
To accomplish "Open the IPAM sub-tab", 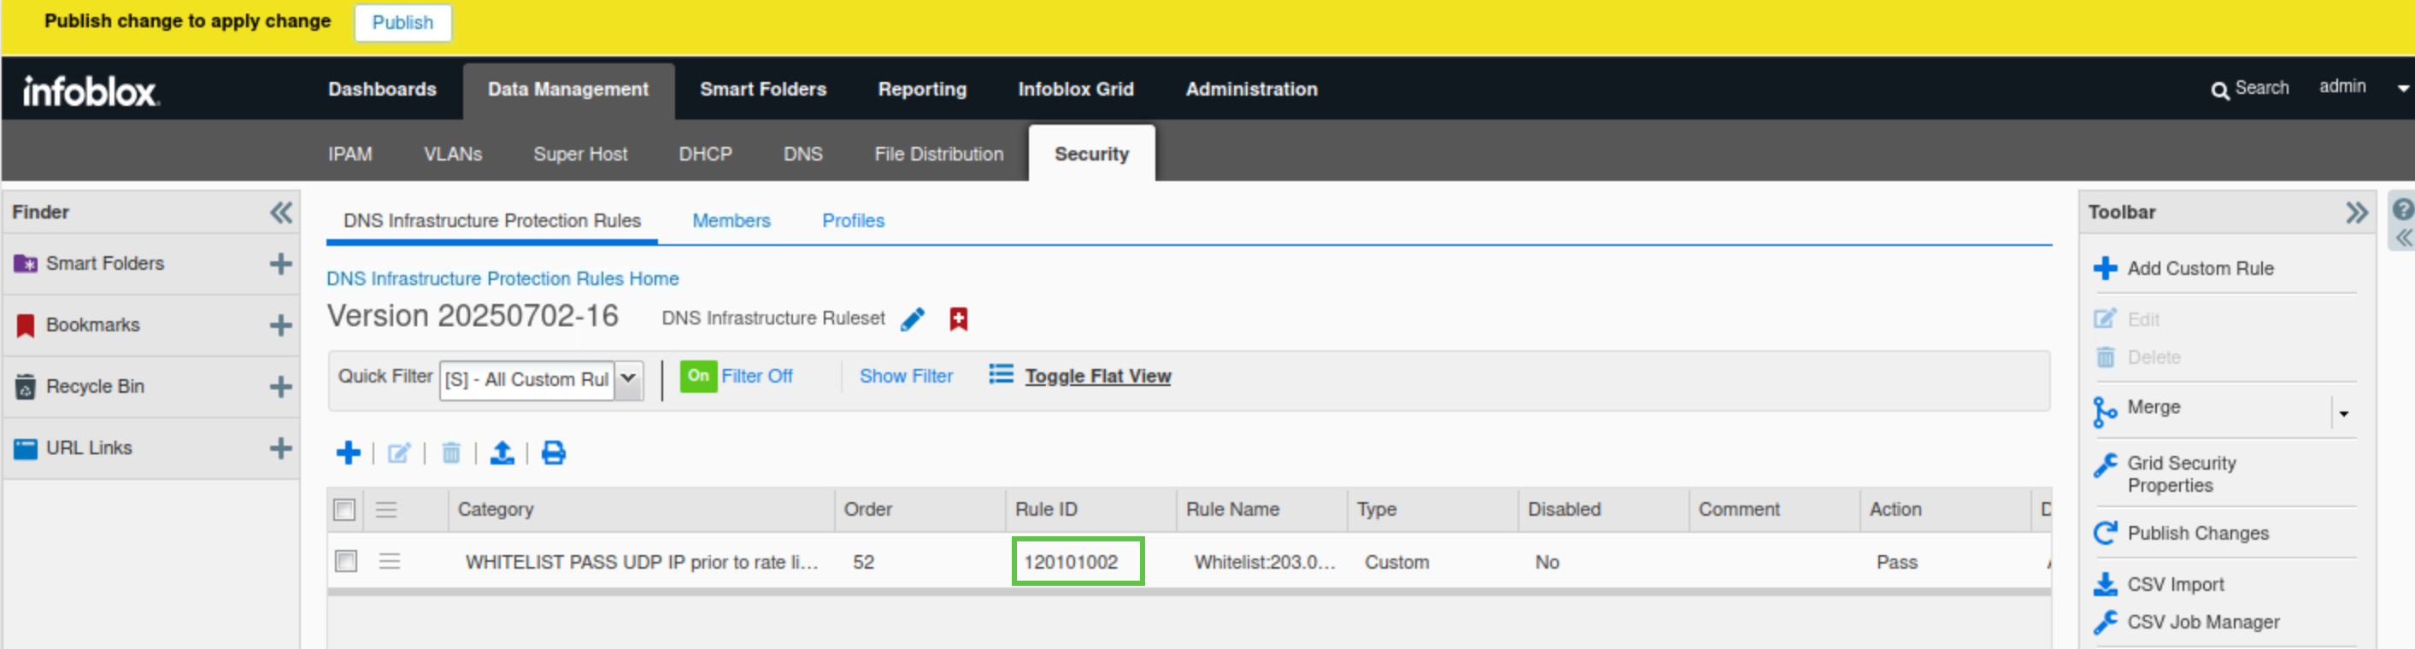I will click(x=350, y=154).
